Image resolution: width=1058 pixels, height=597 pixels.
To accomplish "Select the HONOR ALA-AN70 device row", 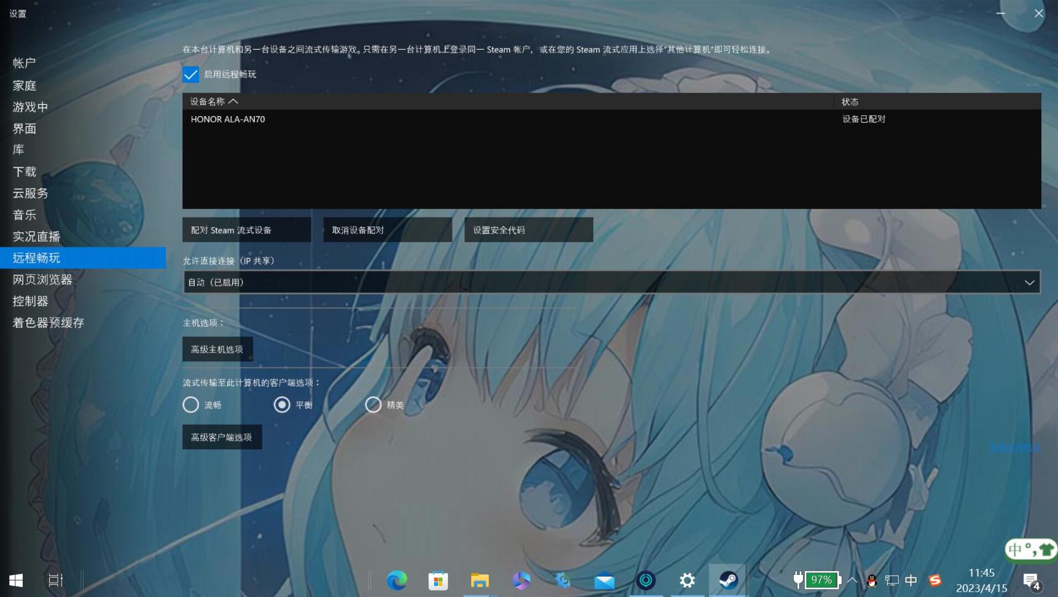I will coord(611,119).
